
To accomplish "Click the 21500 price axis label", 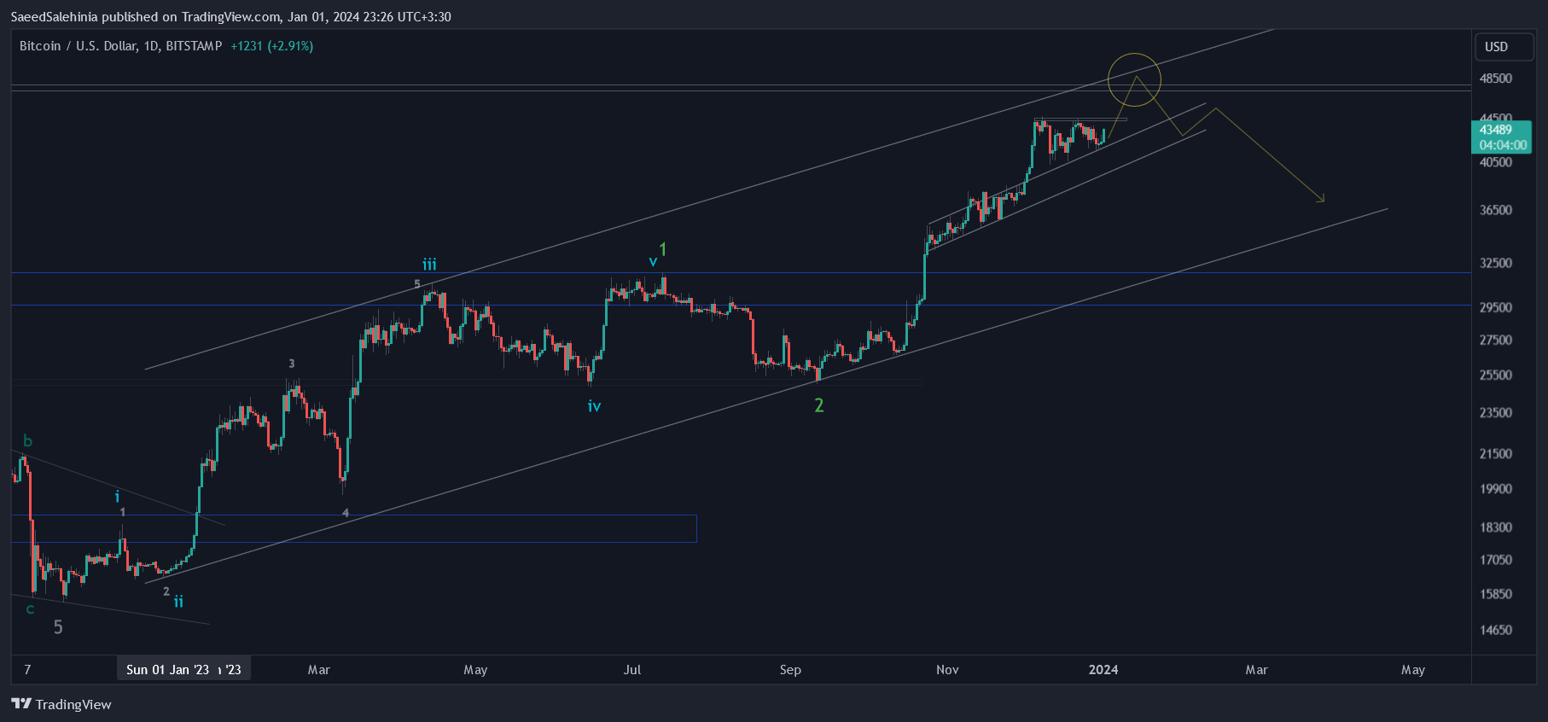I will click(1496, 453).
